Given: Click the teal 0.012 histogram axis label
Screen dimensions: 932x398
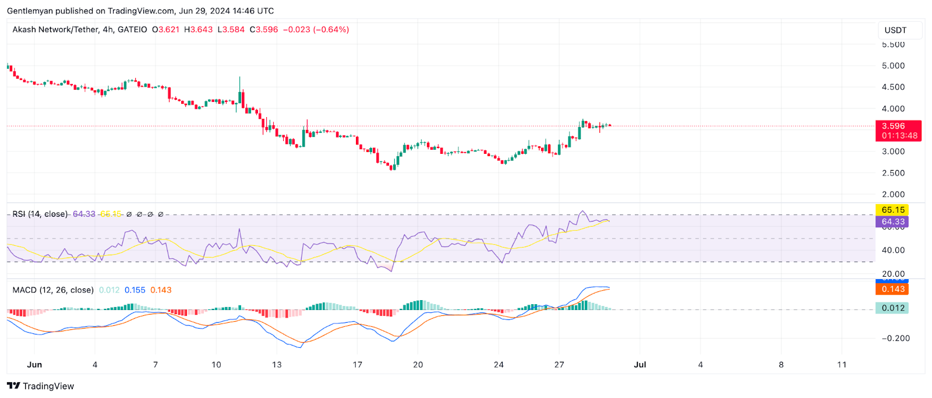Looking at the screenshot, I should [x=892, y=308].
